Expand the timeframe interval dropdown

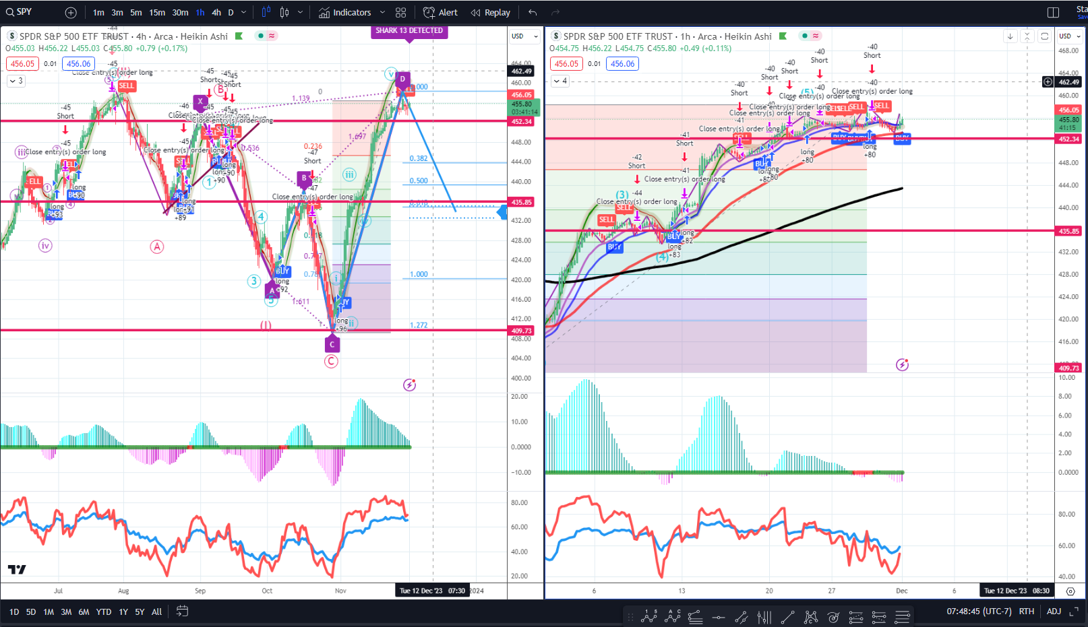click(x=244, y=12)
